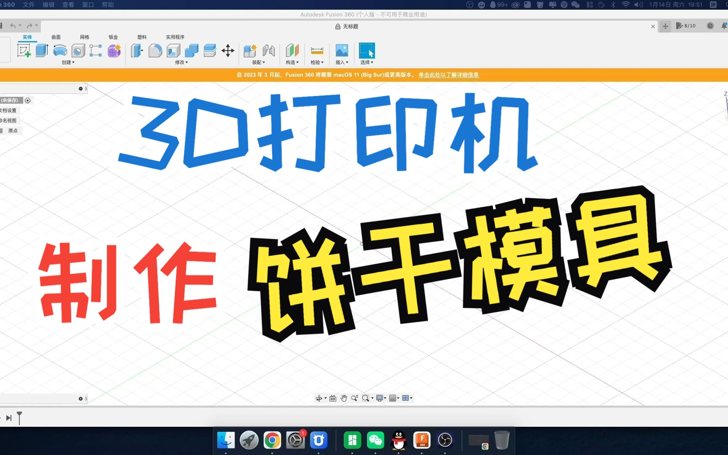Switch to the 网格 tab
The image size is (728, 455).
85,37
